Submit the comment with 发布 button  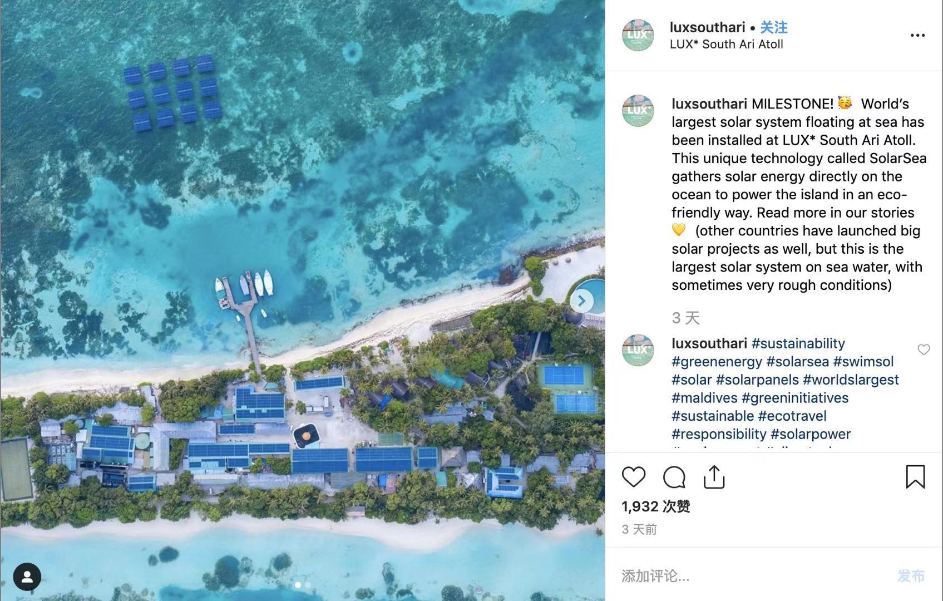point(911,575)
